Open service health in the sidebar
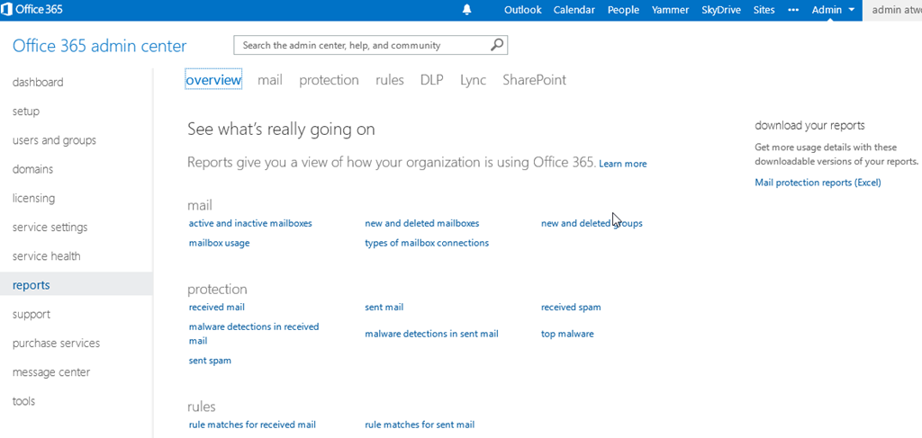Viewport: 922px width, 438px height. click(46, 256)
